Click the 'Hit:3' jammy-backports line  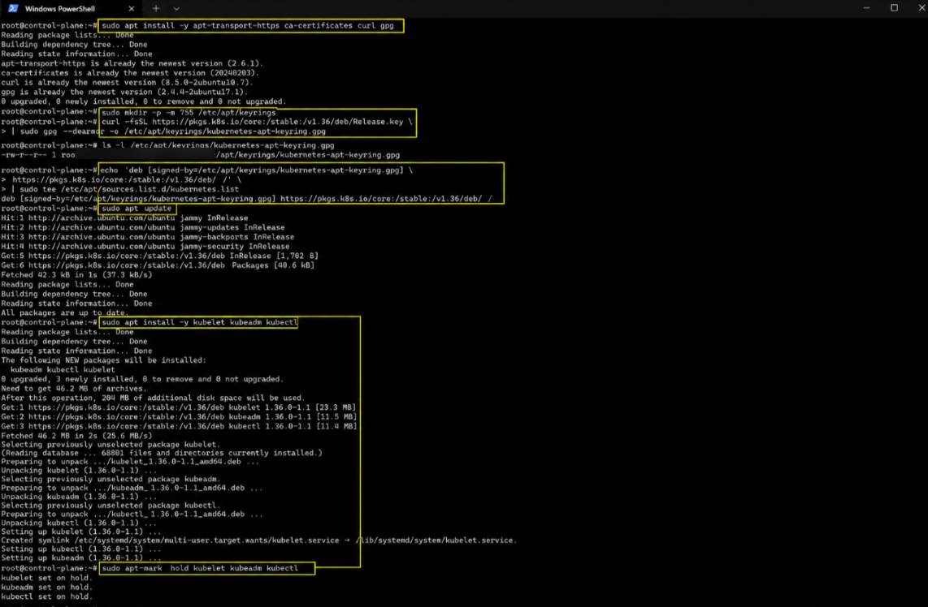point(148,236)
